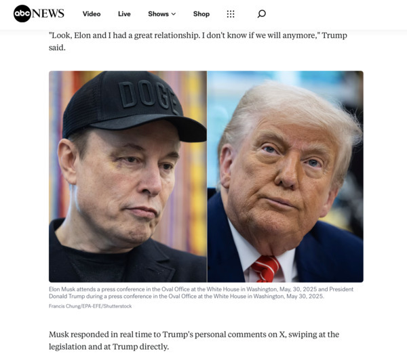Click the red striped tie in the photo
Screen dimensions: 407x359
(x=265, y=269)
